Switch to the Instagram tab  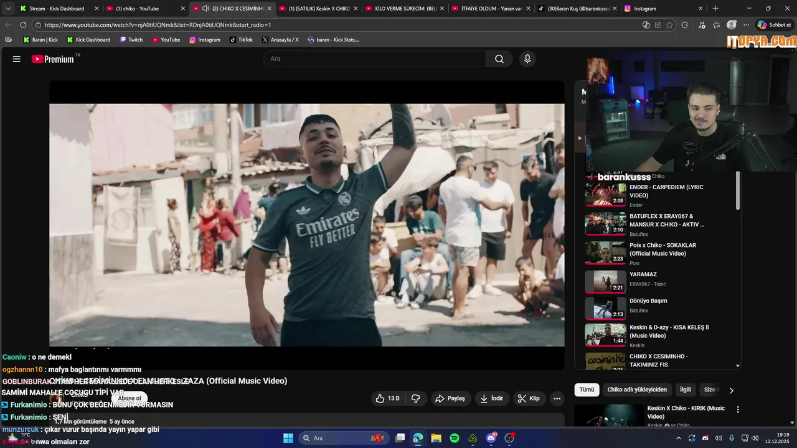coord(664,9)
